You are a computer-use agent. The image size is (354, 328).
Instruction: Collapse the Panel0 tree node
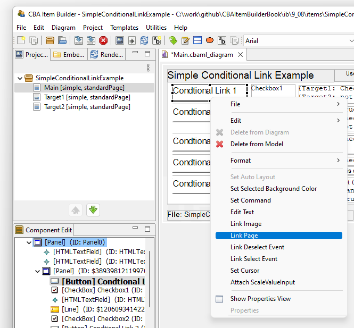[x=29, y=242]
